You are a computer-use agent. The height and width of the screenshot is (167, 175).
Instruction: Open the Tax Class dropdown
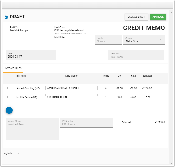point(136,55)
